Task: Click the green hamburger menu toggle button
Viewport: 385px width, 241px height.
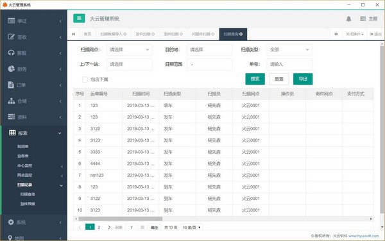Action: pos(79,19)
